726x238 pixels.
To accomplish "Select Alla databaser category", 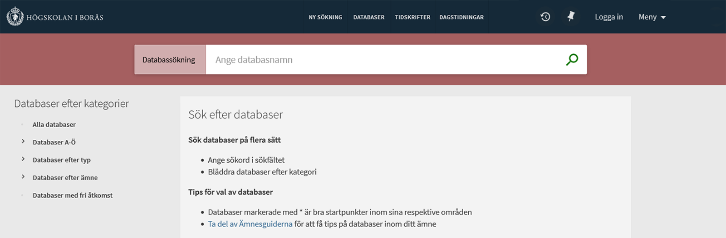I will coord(54,124).
